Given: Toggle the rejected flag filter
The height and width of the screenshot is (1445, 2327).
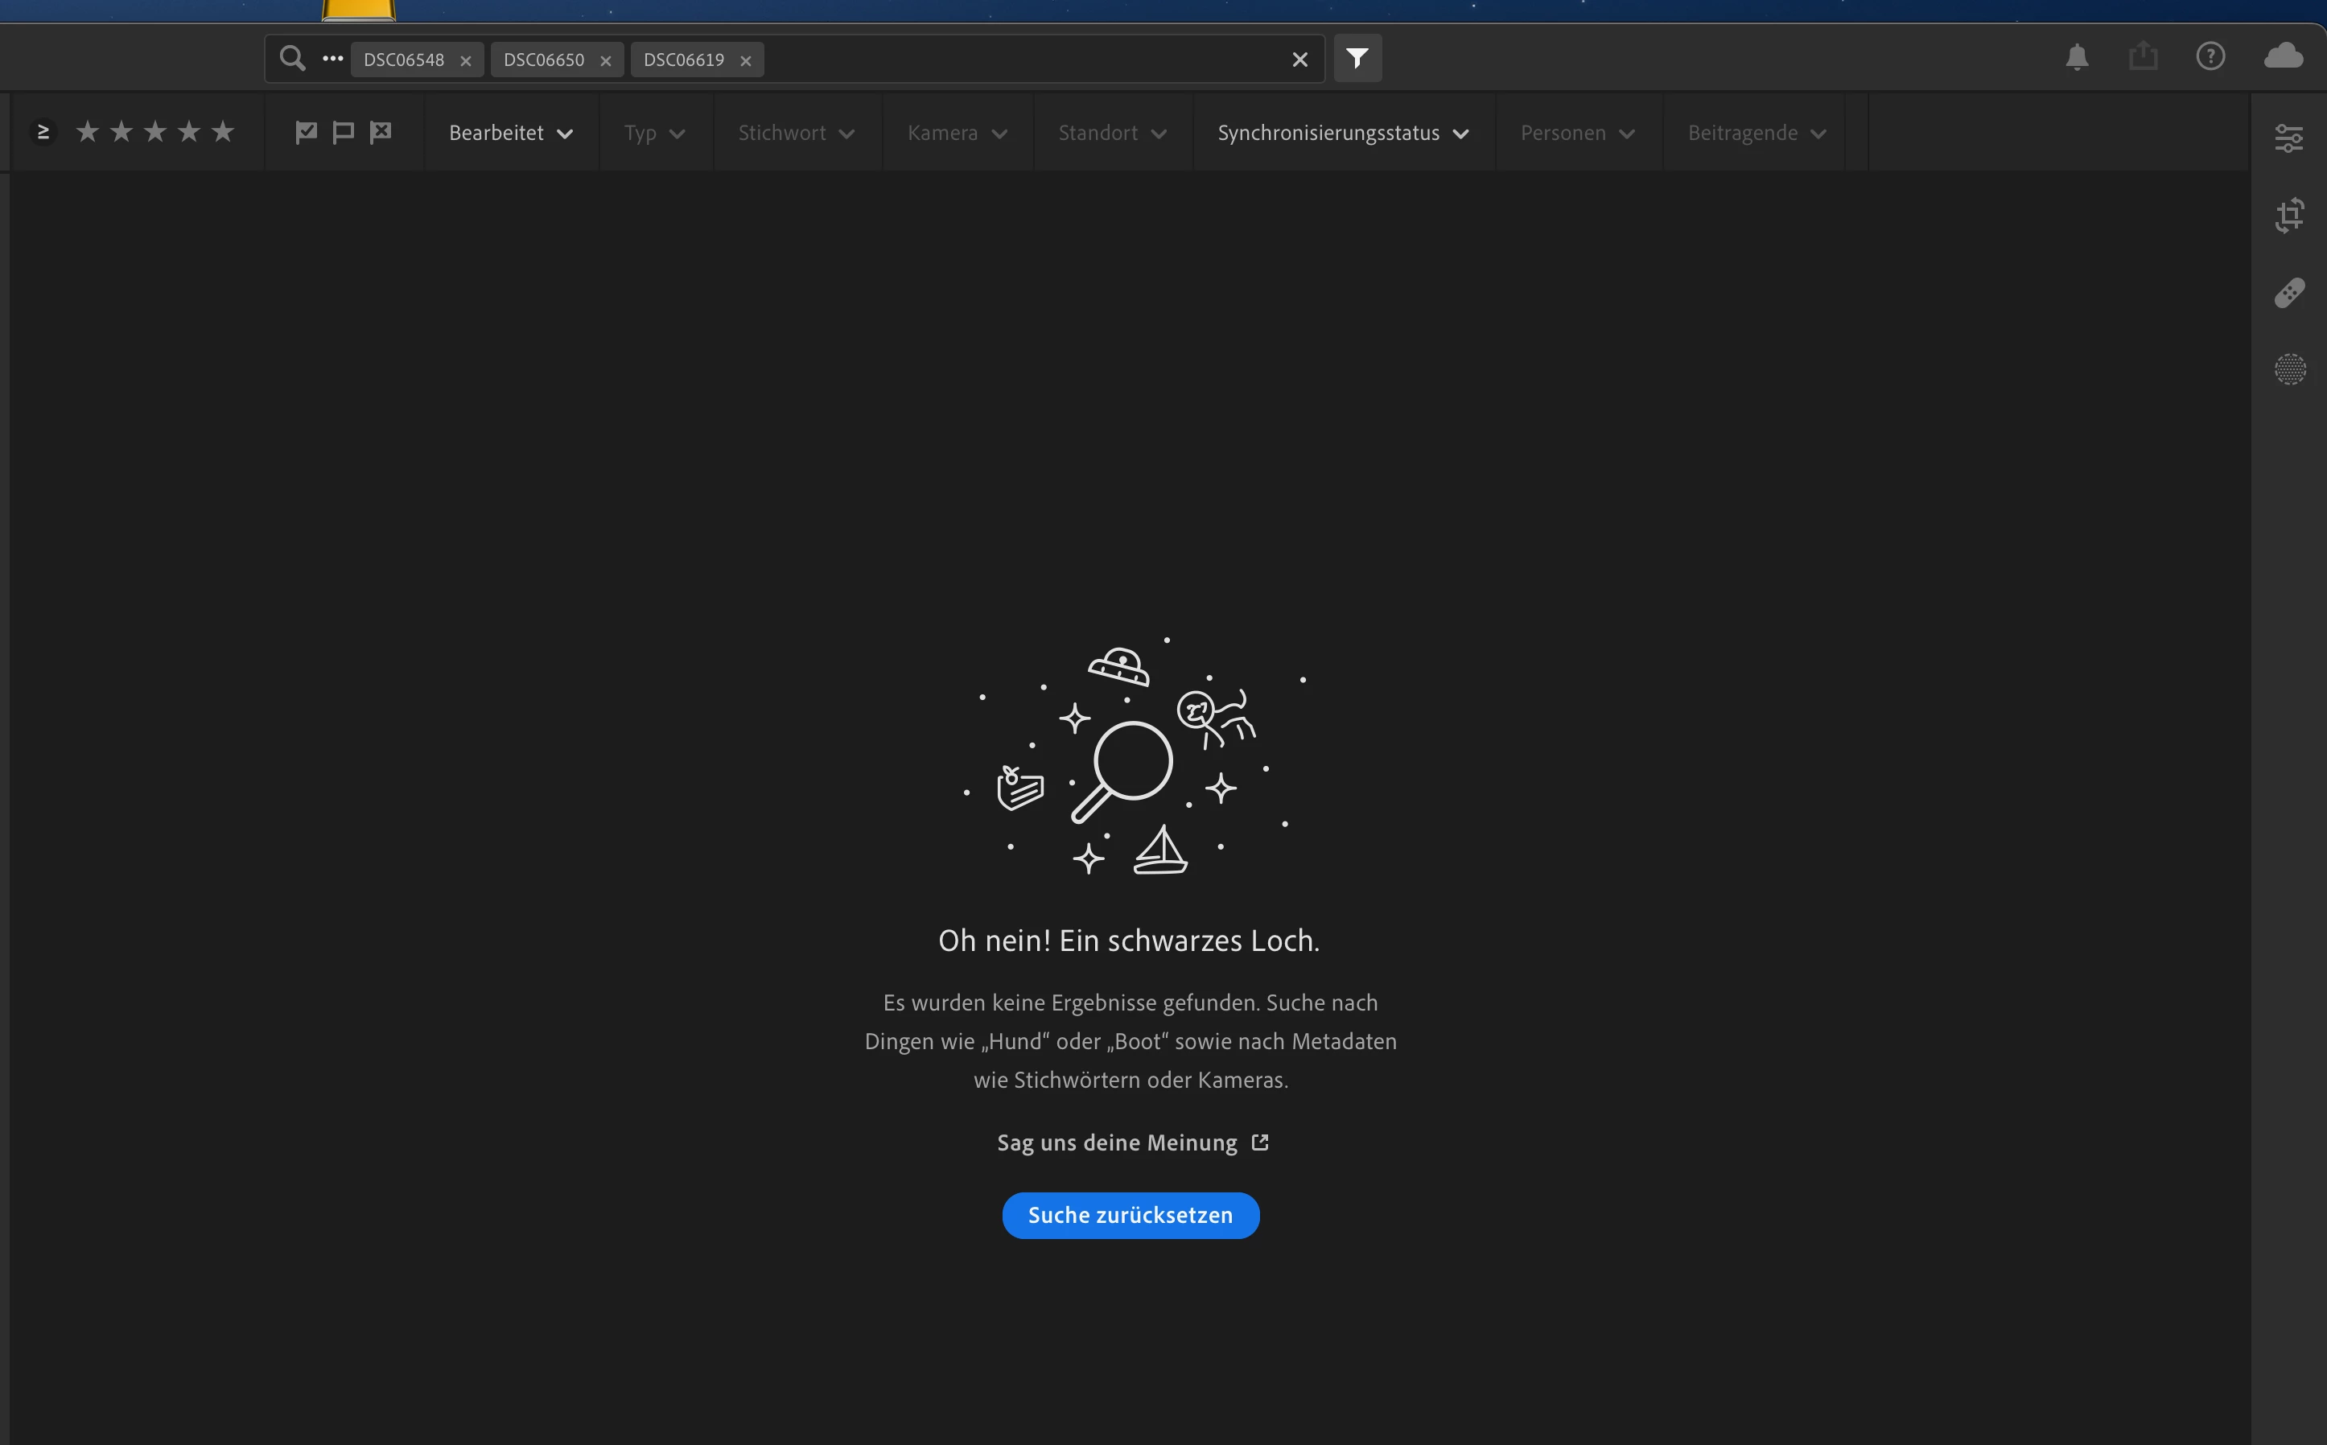Looking at the screenshot, I should [x=381, y=132].
